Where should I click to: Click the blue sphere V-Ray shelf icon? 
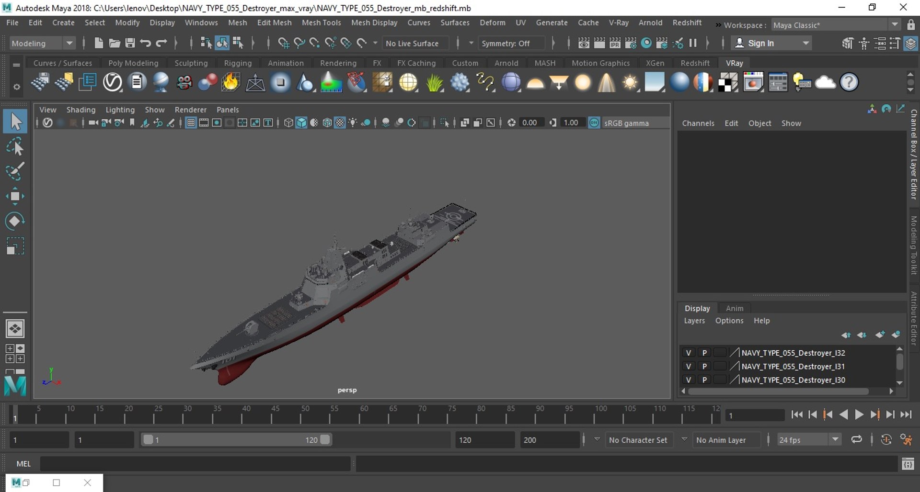(679, 82)
